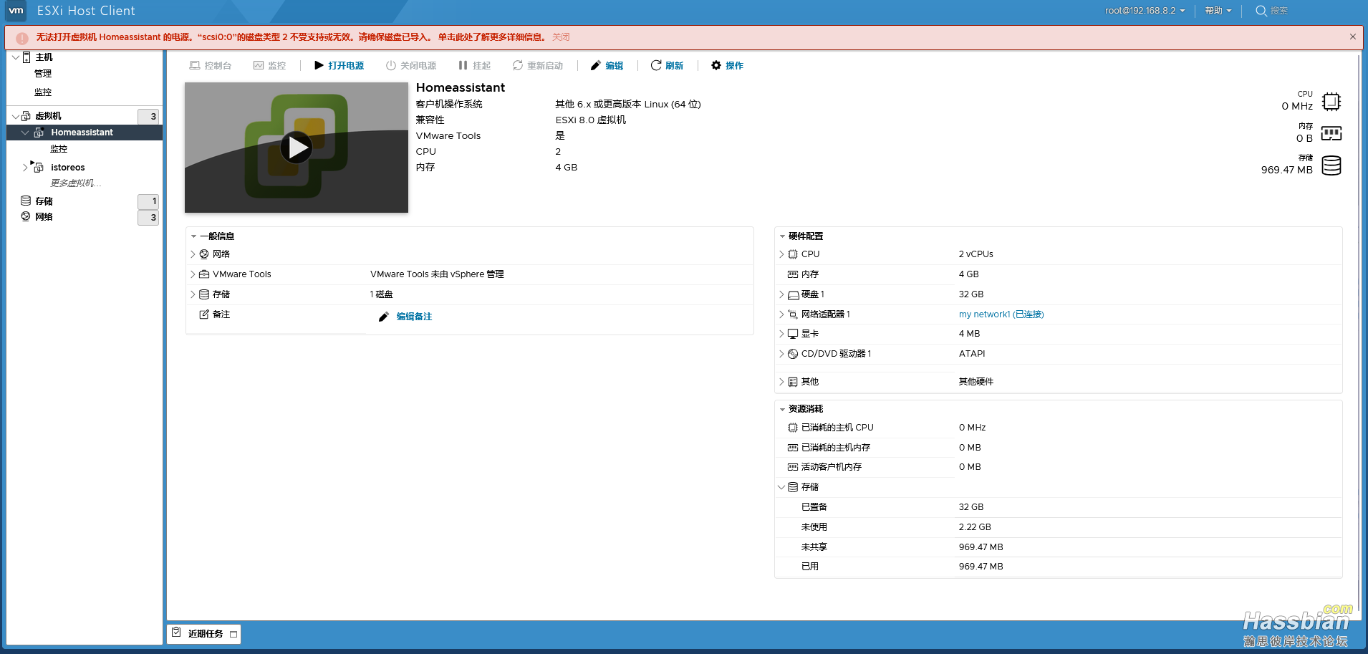Expand the CD/DVD 驱动器 1 row
Image resolution: width=1368 pixels, height=654 pixels.
point(781,354)
